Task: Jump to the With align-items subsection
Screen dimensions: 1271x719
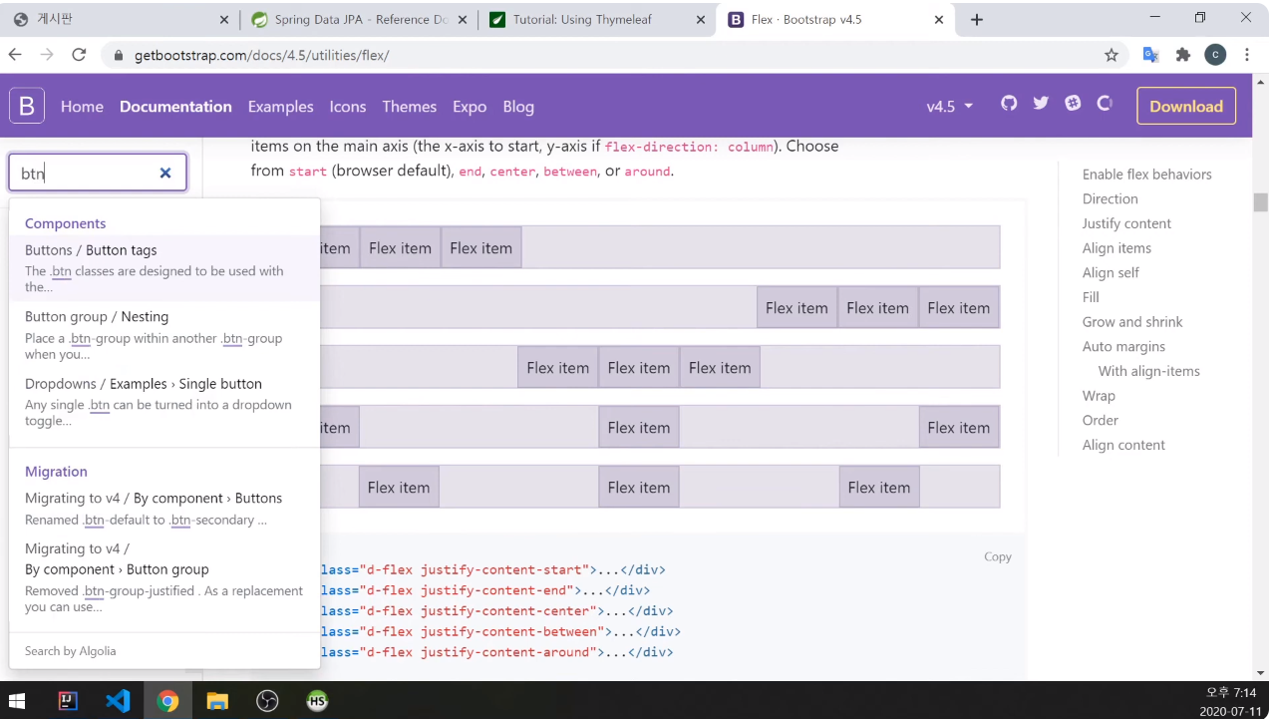Action: (1148, 371)
